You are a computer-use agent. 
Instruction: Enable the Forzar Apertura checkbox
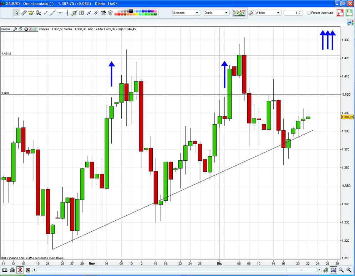point(309,13)
